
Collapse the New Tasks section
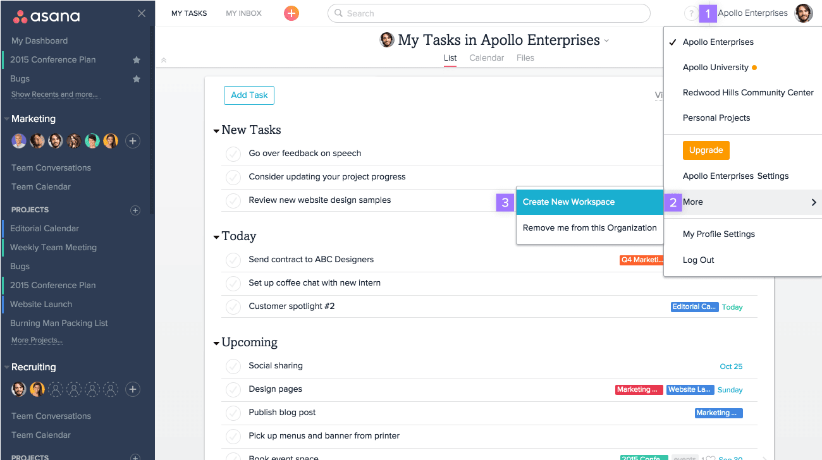(216, 131)
